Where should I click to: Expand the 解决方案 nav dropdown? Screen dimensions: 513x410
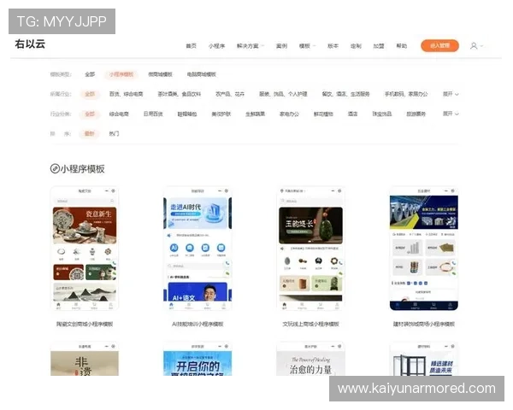coord(251,46)
